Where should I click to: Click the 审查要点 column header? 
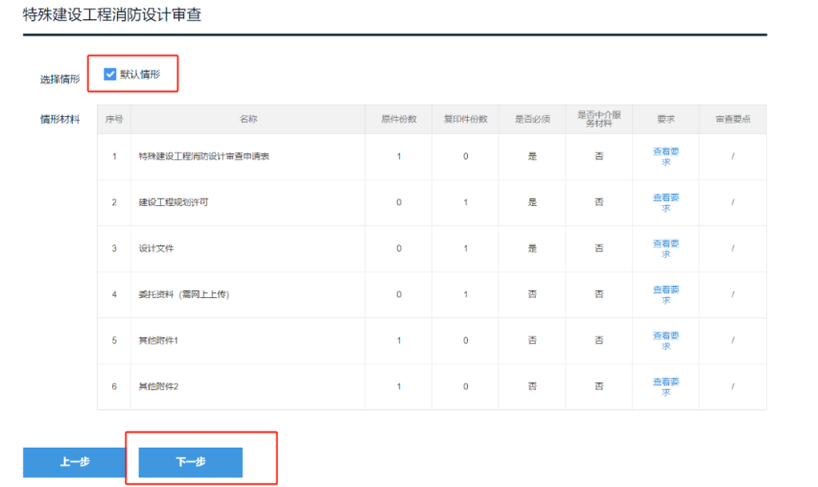pos(733,120)
